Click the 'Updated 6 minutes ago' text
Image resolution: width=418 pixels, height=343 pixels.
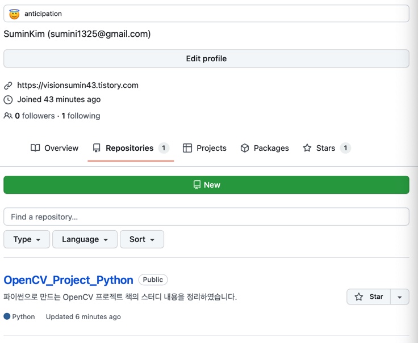(x=83, y=317)
